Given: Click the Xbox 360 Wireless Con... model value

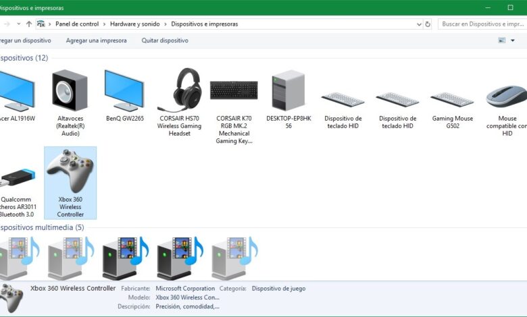Looking at the screenshot, I should [x=188, y=297].
